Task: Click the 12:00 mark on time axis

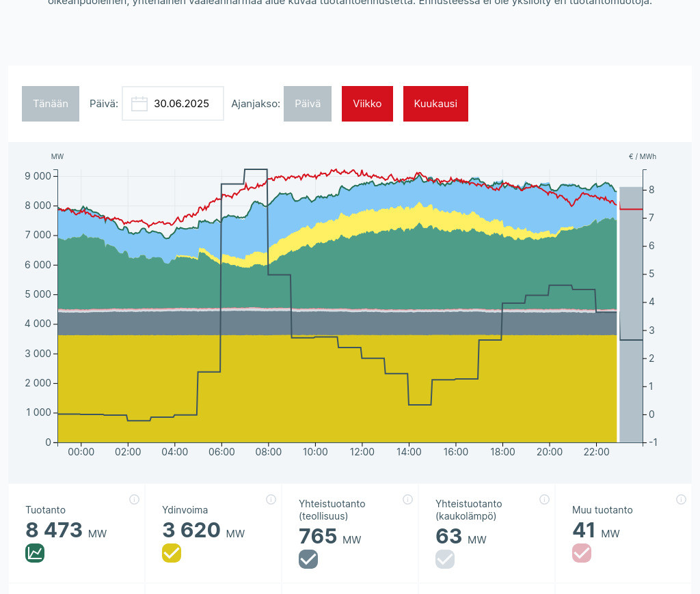Action: tap(362, 452)
